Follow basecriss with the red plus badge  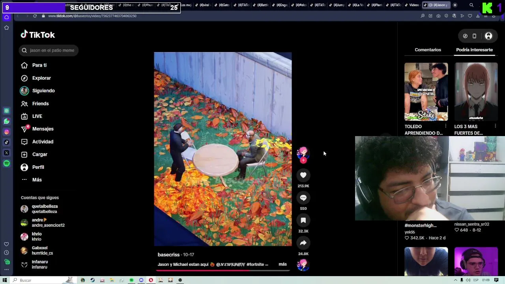tap(303, 161)
